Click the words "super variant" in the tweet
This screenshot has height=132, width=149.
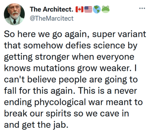click(x=119, y=35)
